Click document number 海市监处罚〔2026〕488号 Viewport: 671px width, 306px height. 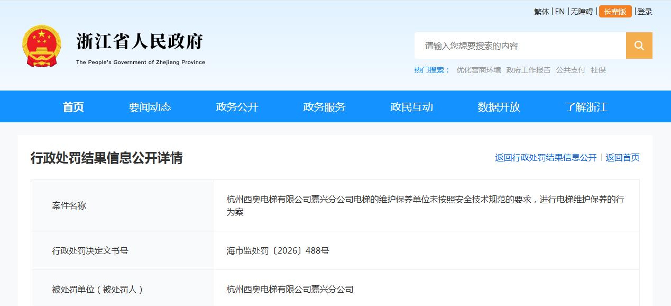[278, 250]
